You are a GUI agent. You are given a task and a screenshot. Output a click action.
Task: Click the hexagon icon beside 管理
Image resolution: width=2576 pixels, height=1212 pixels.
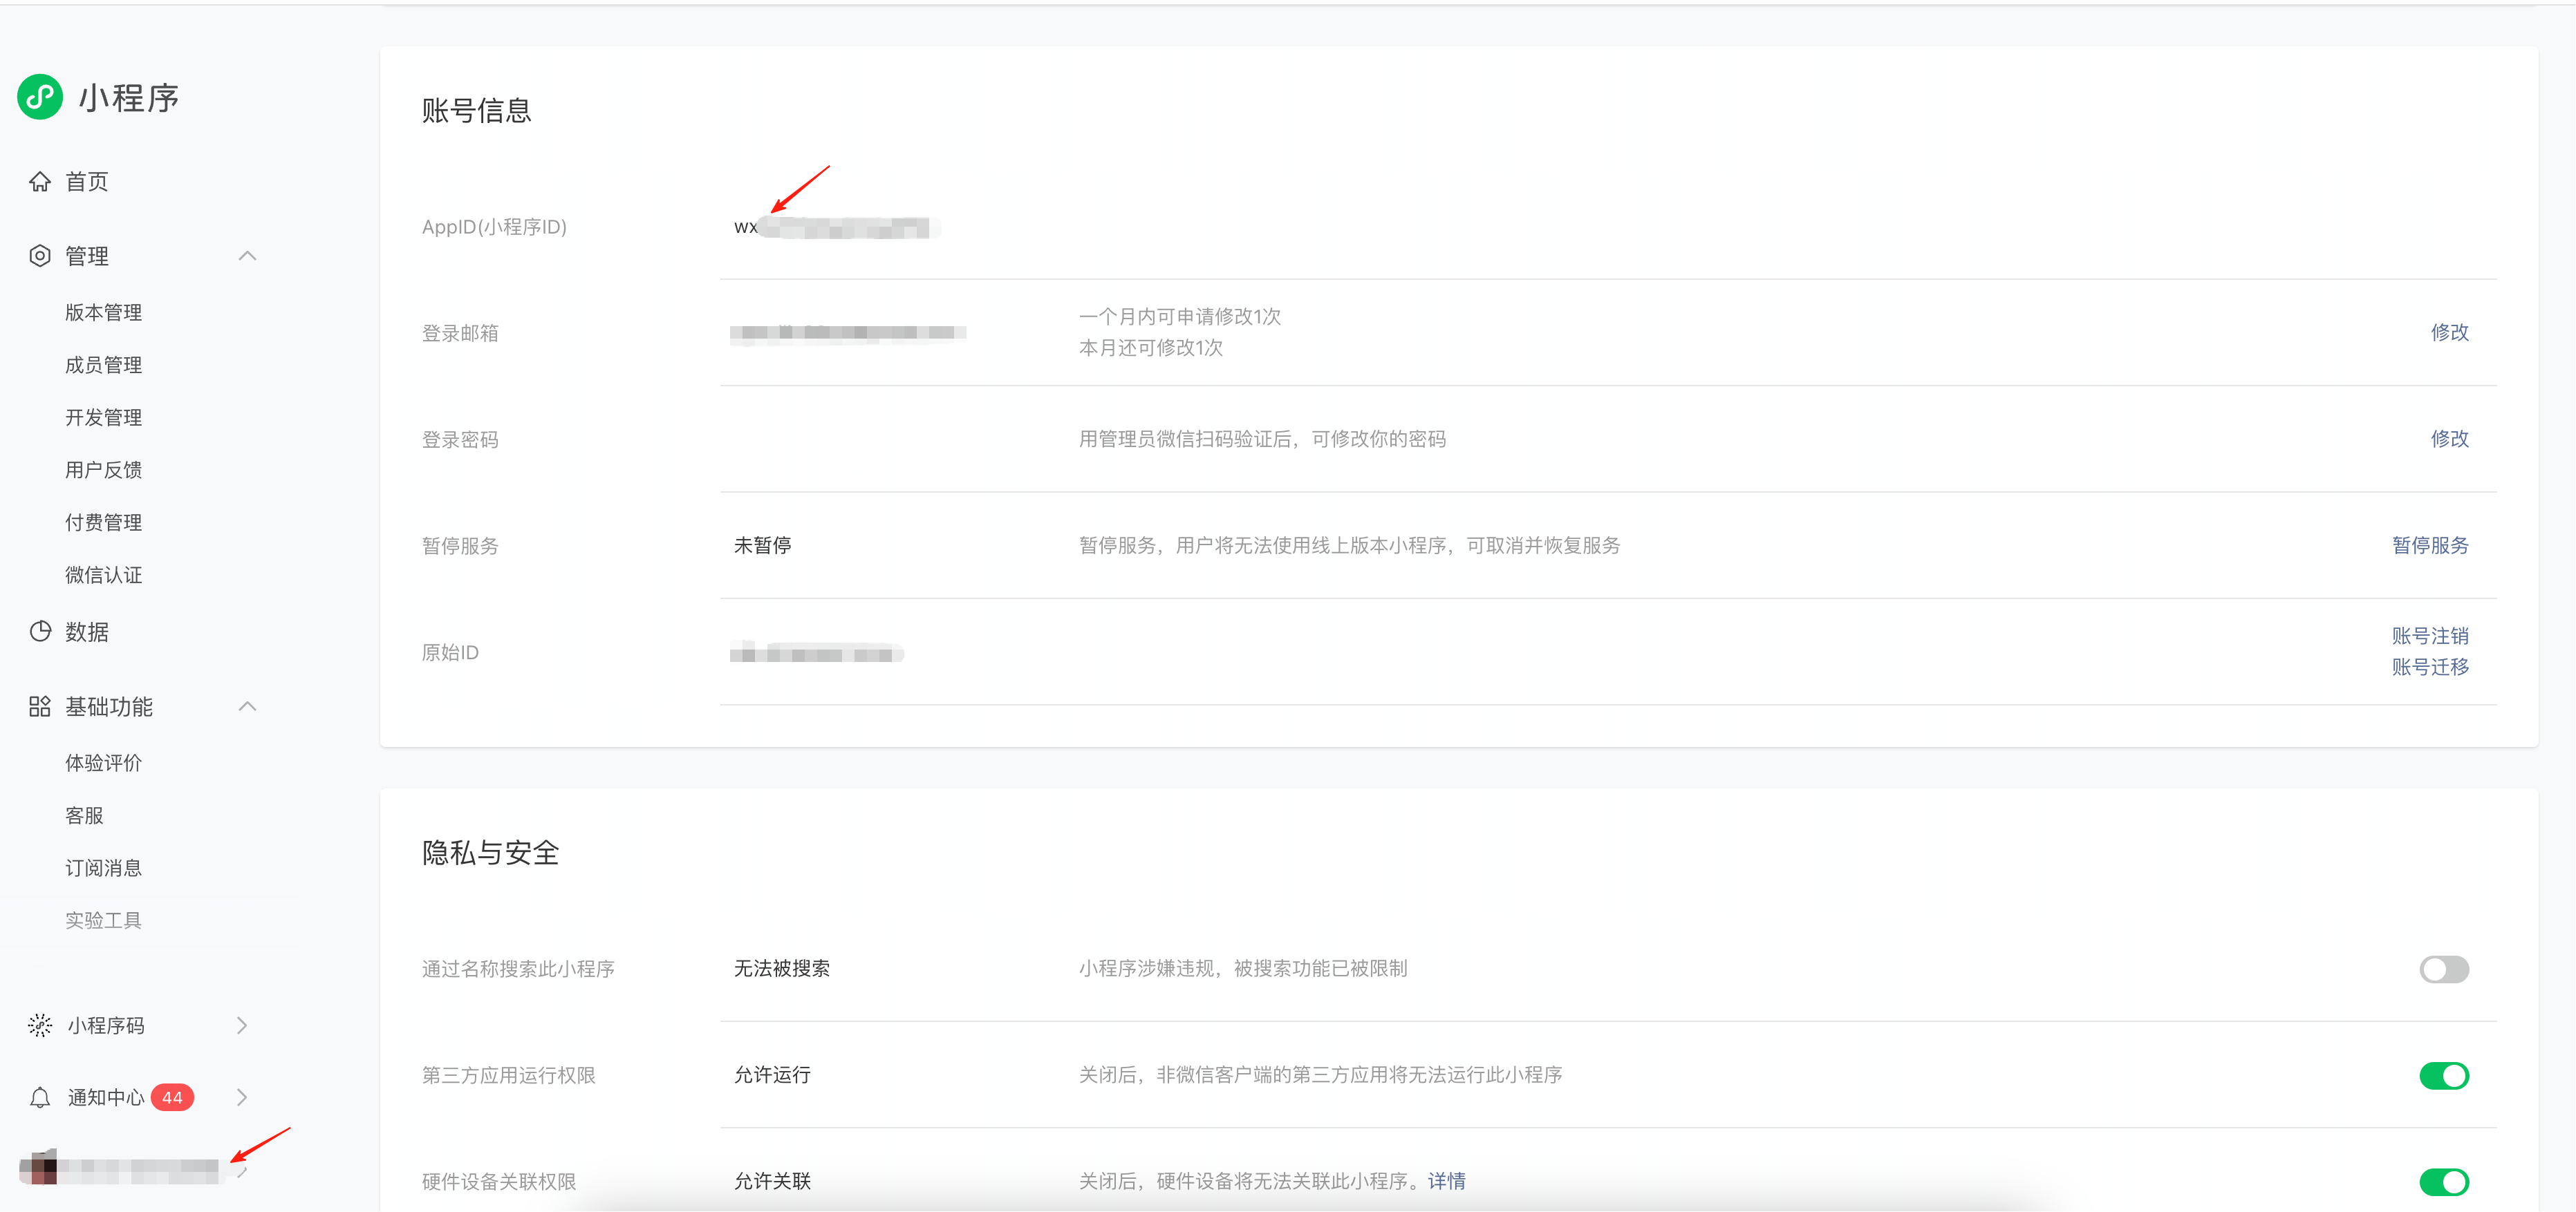tap(40, 256)
